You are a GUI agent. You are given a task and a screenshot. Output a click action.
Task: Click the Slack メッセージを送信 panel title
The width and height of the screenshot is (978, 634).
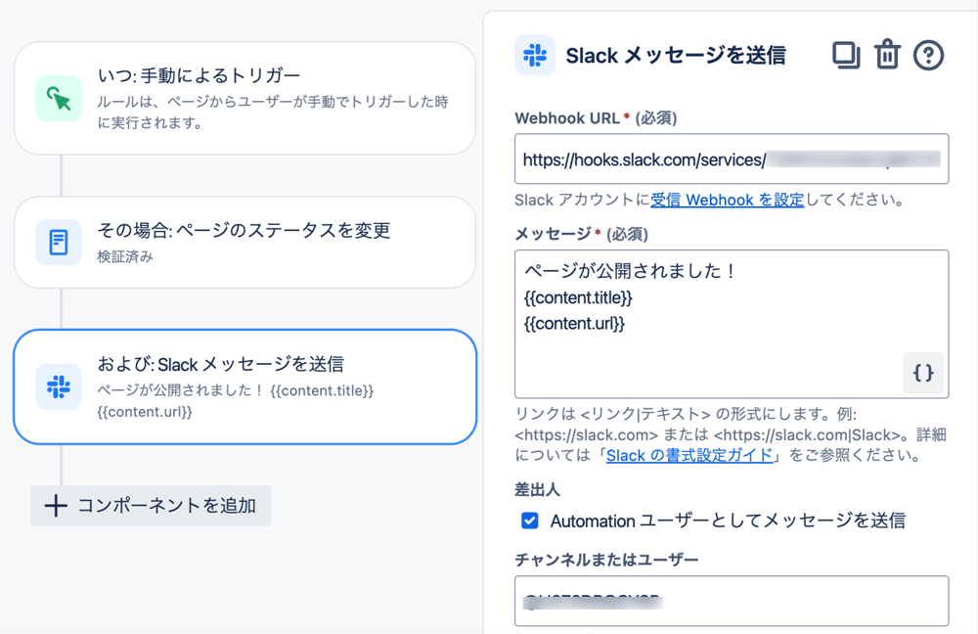coord(676,56)
